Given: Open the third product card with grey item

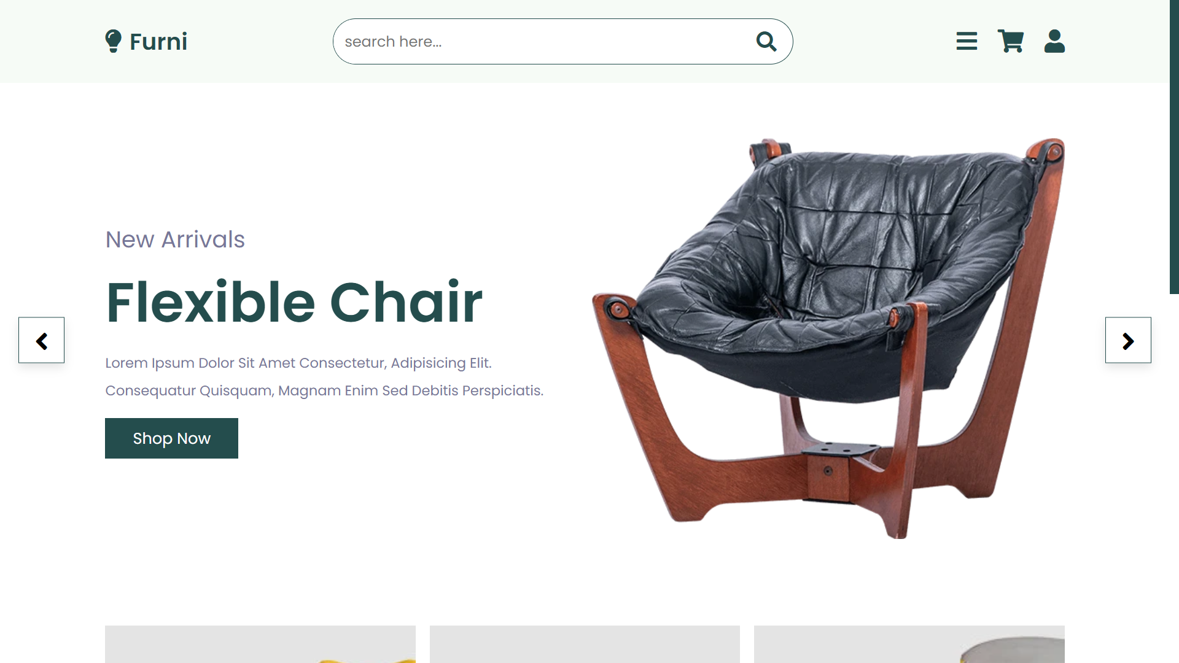Looking at the screenshot, I should coord(909,644).
